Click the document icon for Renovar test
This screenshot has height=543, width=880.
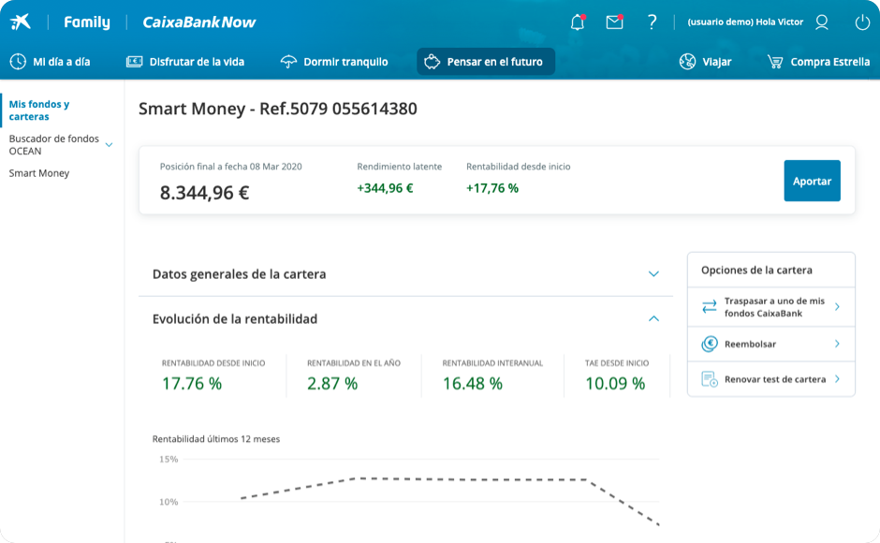click(710, 379)
